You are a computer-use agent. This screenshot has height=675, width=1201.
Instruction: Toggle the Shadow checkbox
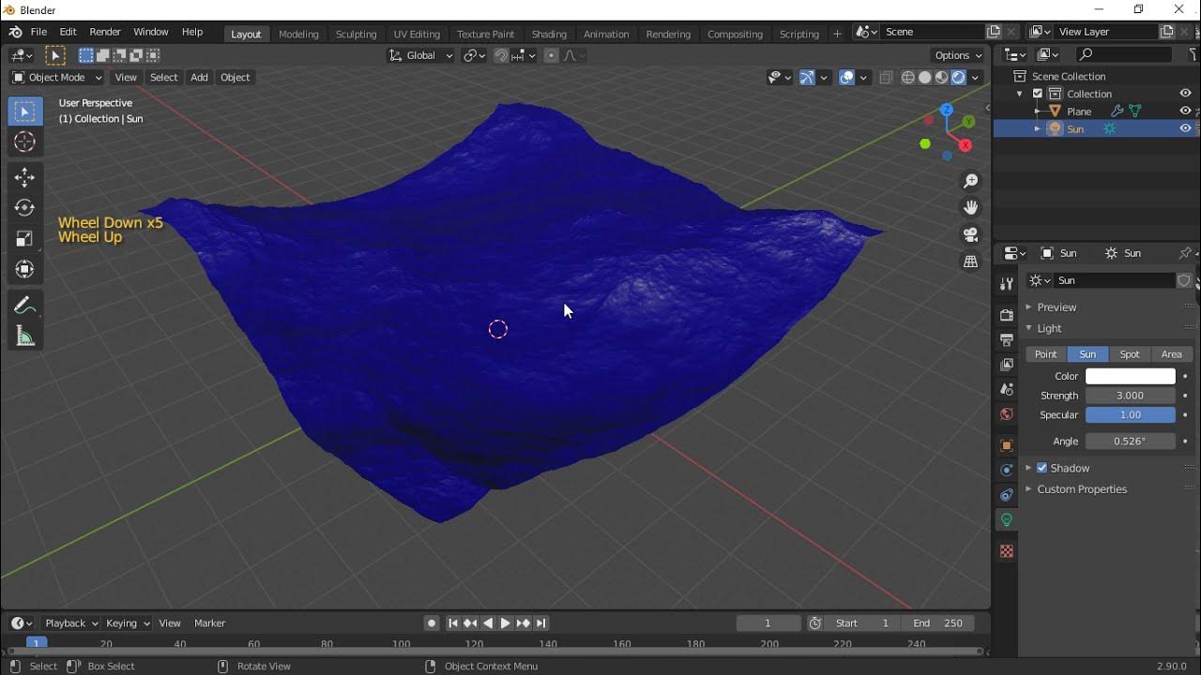pyautogui.click(x=1041, y=468)
